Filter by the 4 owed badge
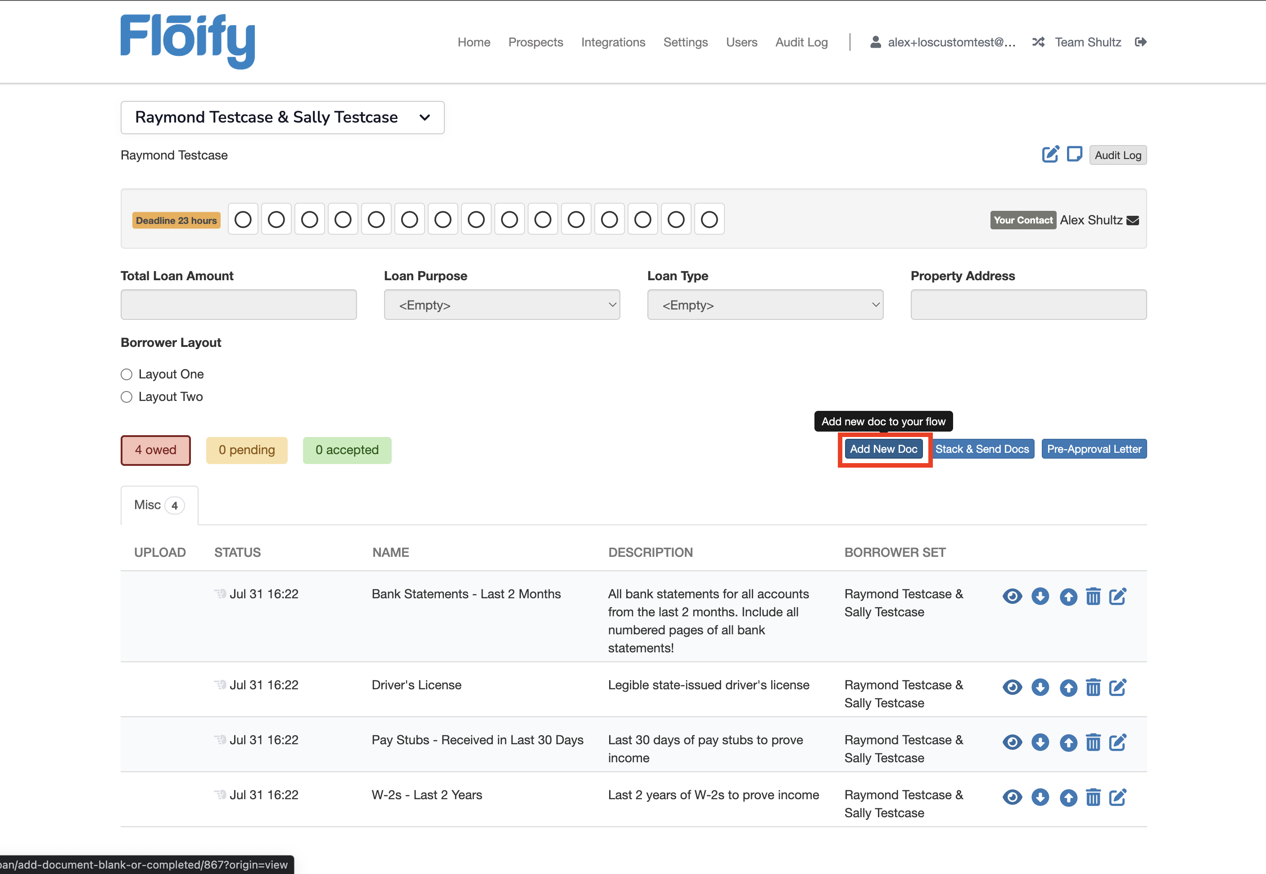Image resolution: width=1266 pixels, height=874 pixels. click(x=155, y=450)
